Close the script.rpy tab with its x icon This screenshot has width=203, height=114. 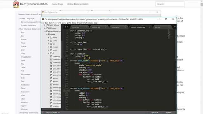point(86,27)
